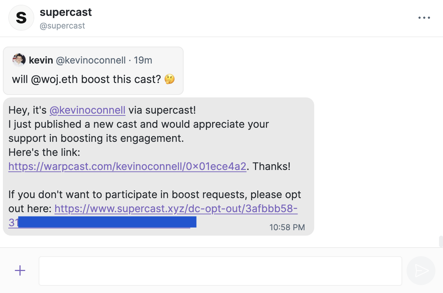Click the @supercast handle in header
The image size is (443, 293).
pos(62,26)
